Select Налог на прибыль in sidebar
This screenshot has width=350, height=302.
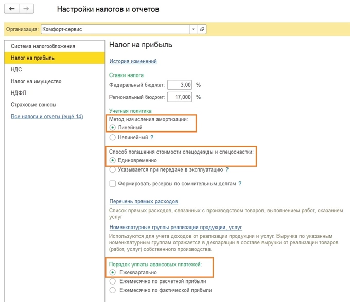click(54, 58)
